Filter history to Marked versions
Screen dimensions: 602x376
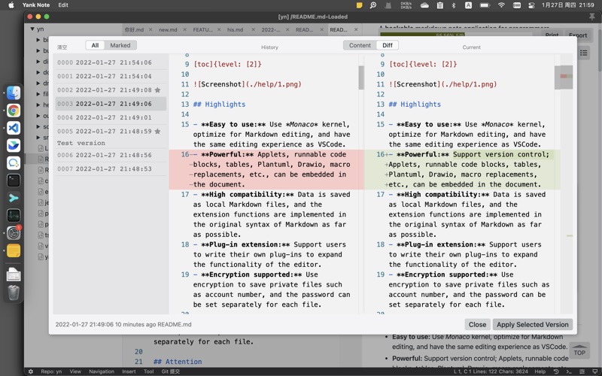120,45
